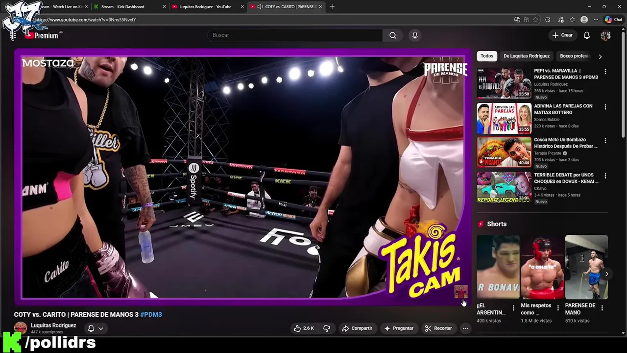Open options for PARENSE DE MANO short
Screen dimensions: 627x353
click(602, 308)
